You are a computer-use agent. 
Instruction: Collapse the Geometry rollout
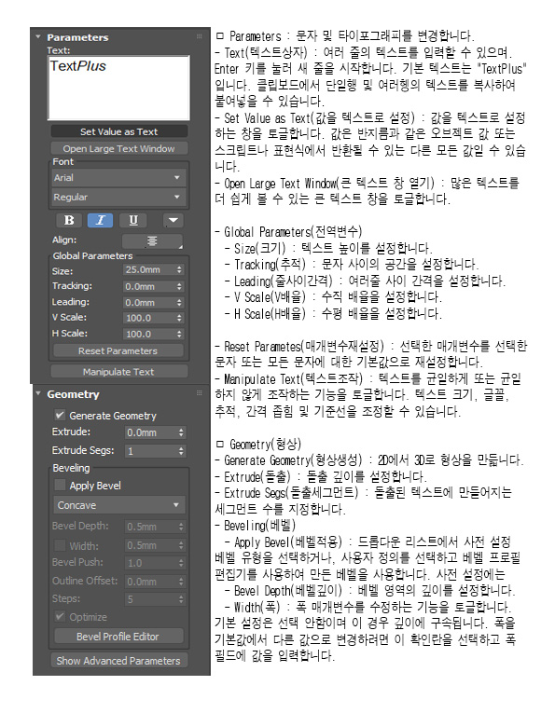[38, 394]
